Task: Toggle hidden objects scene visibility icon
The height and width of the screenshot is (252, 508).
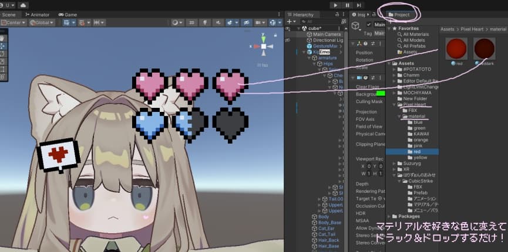Action: tap(246, 23)
